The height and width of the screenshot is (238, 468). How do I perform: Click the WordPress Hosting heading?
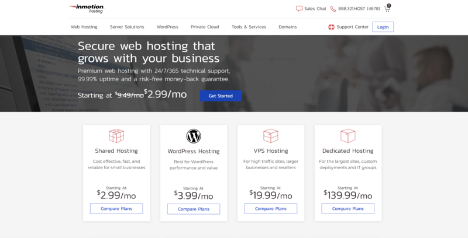(194, 151)
